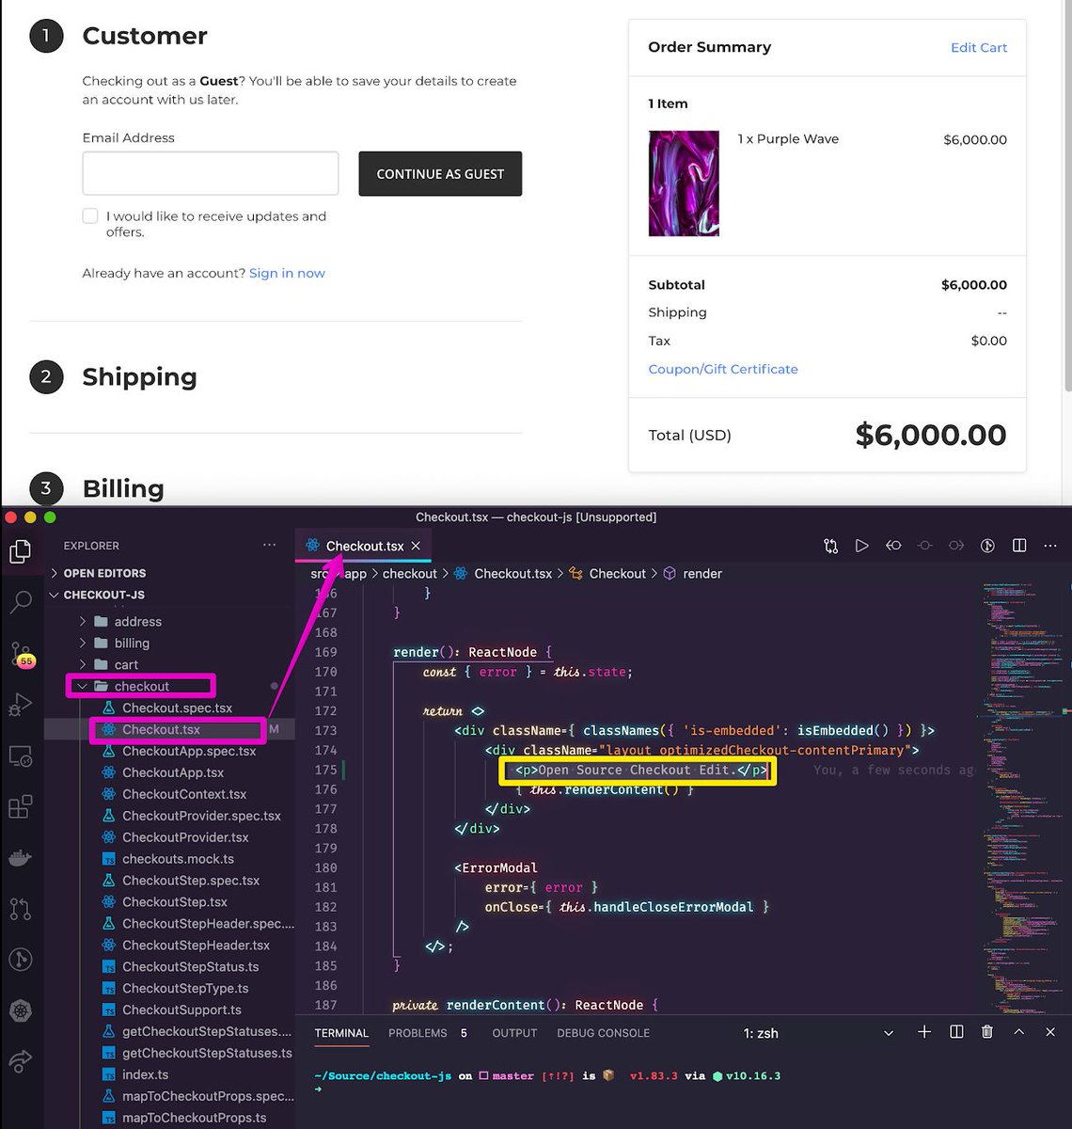Screen dimensions: 1072x1129
Task: Open the Search view in activity bar
Action: [21, 602]
